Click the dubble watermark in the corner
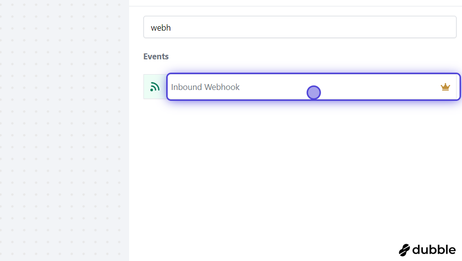Screen dimensions: 462x261 point(427,250)
